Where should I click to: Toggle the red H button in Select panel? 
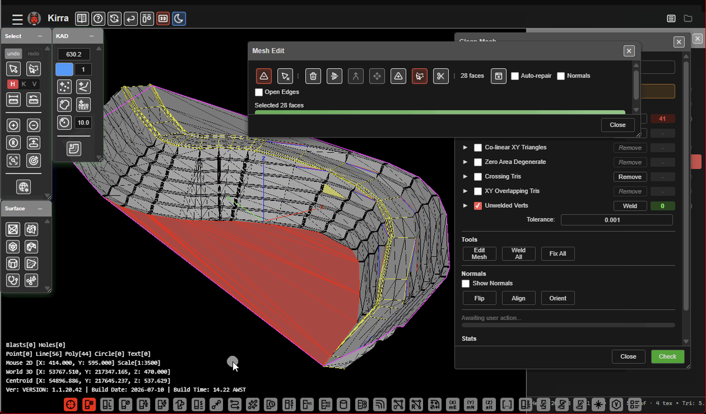[x=12, y=84]
